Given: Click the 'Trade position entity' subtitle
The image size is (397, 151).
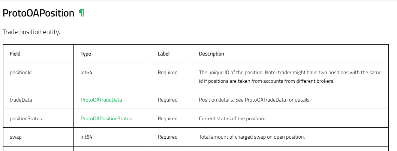Looking at the screenshot, I should (31, 32).
